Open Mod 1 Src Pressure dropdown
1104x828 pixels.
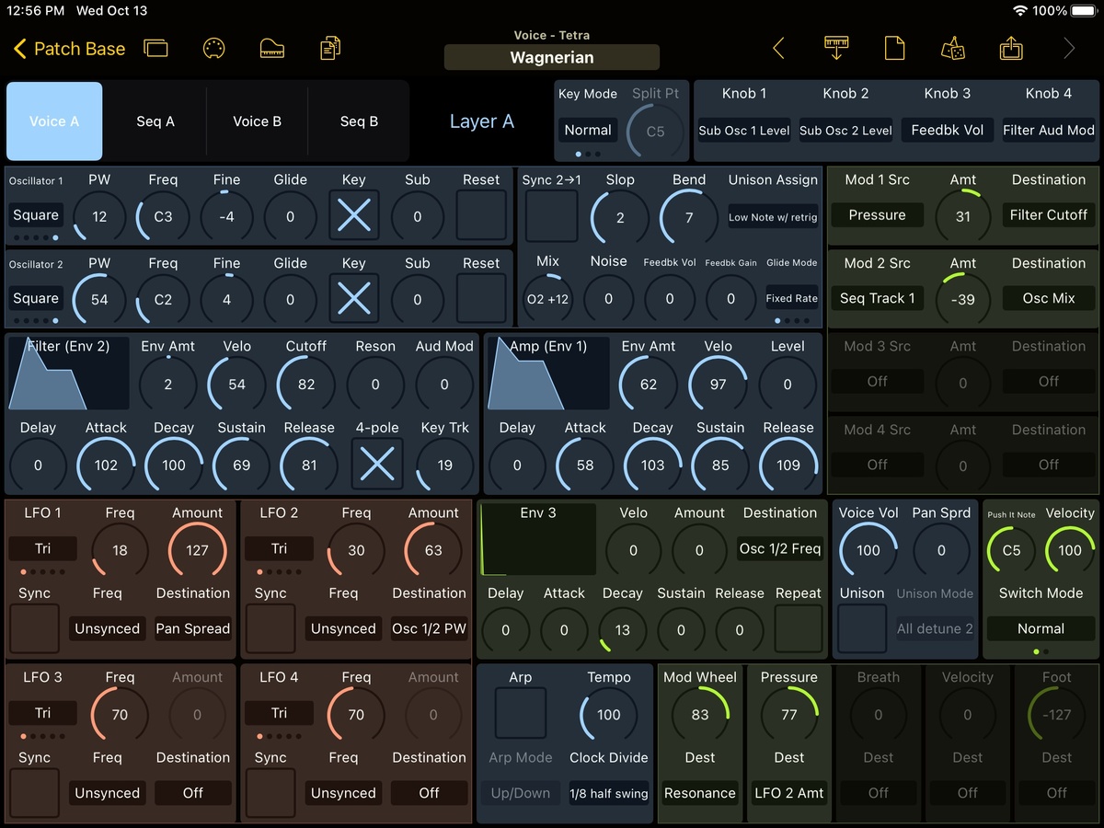tap(877, 215)
